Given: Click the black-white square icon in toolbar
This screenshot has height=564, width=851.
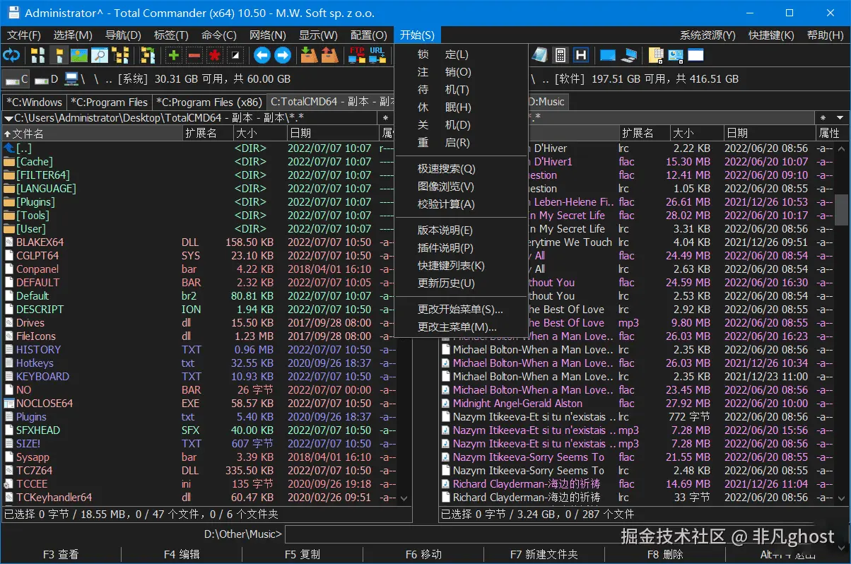Looking at the screenshot, I should [235, 55].
